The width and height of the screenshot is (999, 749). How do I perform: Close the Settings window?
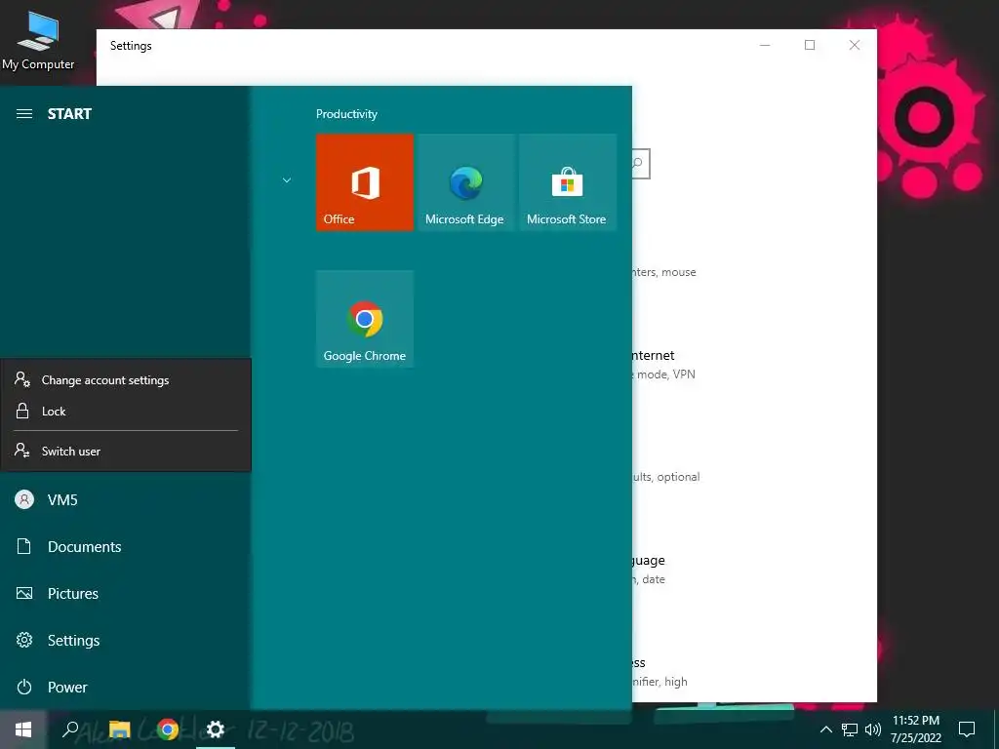point(855,45)
